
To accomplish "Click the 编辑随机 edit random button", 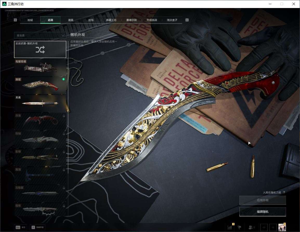I will (263, 212).
